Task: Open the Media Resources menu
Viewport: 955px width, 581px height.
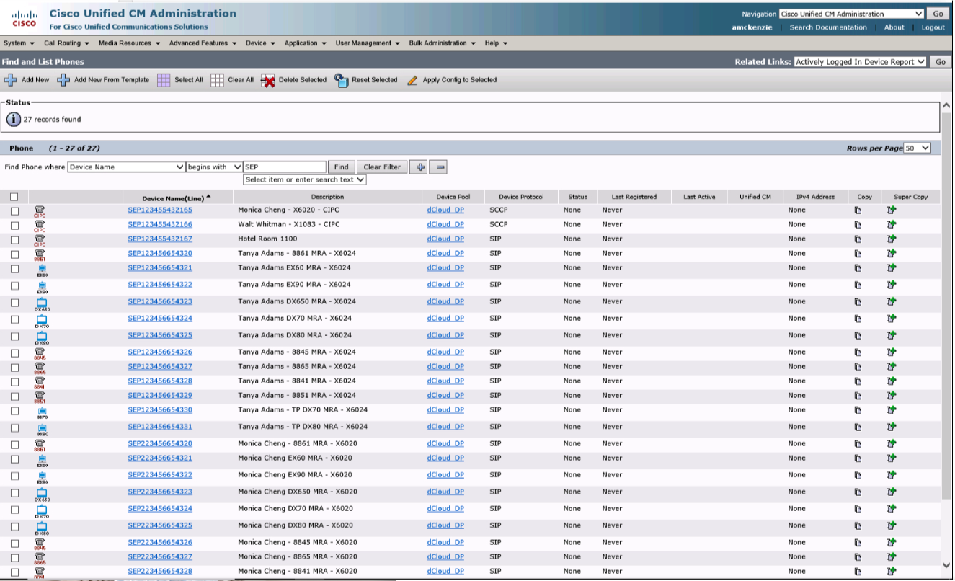Action: click(x=129, y=43)
